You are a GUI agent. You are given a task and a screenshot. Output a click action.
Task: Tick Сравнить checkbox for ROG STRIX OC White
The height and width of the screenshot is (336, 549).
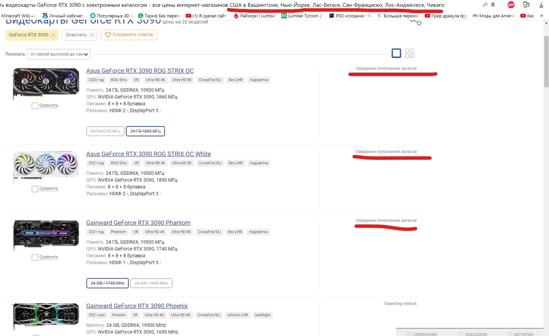(x=35, y=189)
